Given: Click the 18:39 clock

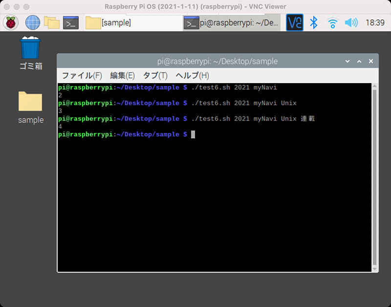Looking at the screenshot, I should pyautogui.click(x=375, y=22).
